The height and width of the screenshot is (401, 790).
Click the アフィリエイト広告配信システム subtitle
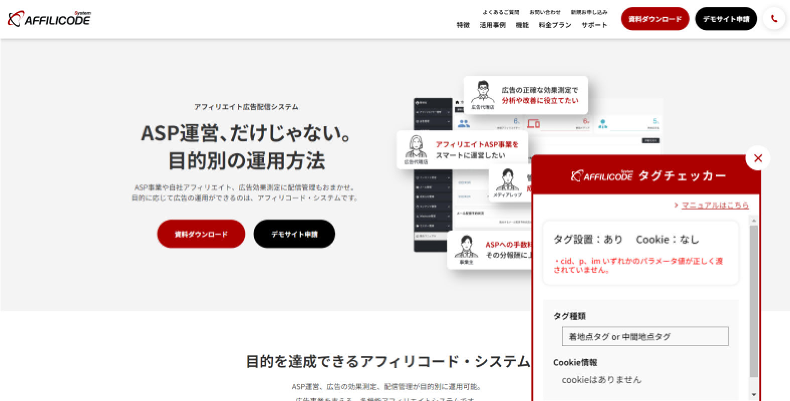coord(246,107)
